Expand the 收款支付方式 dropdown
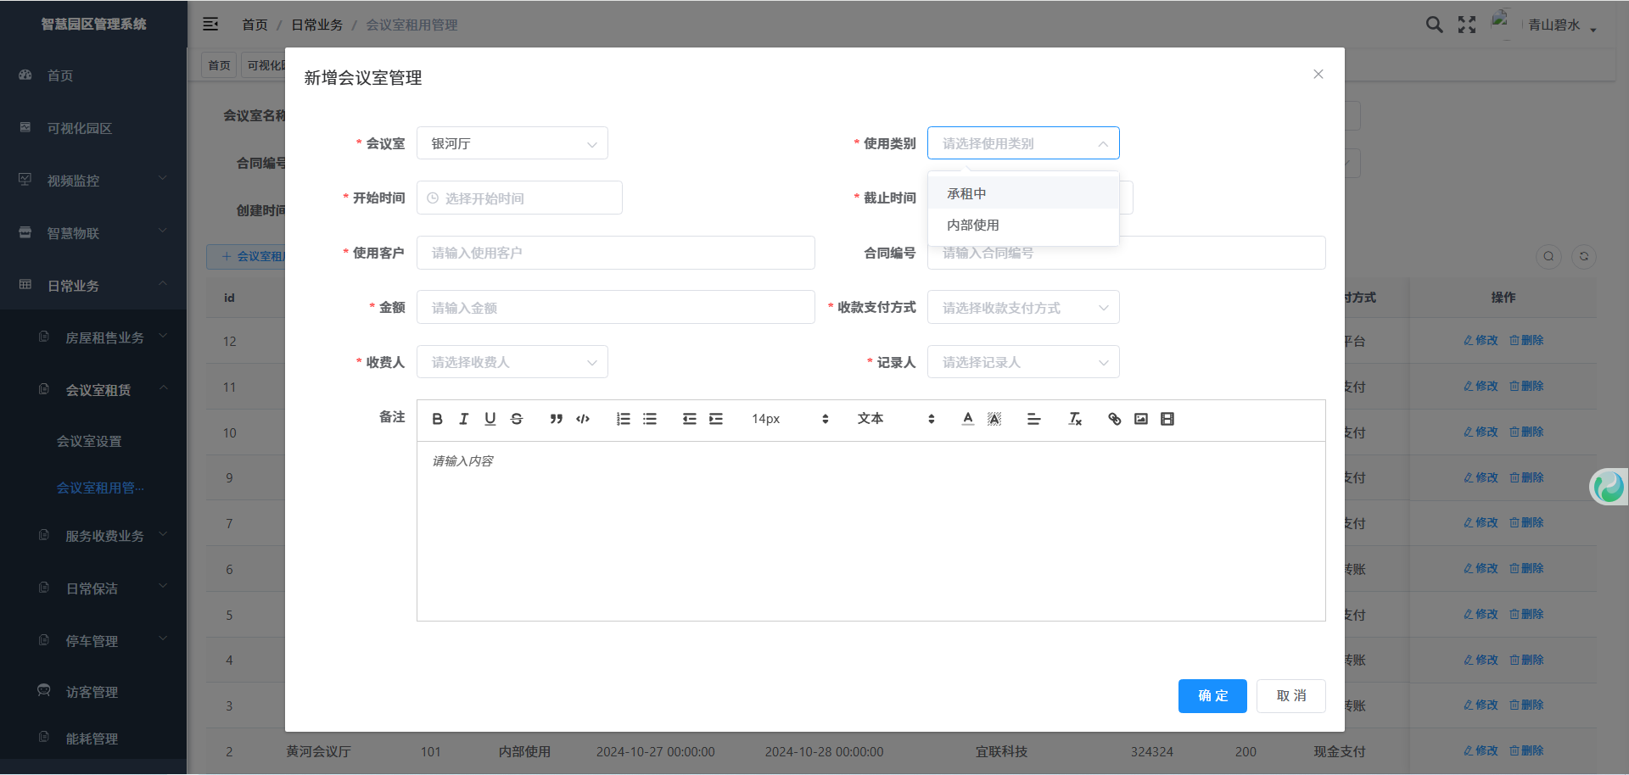The width and height of the screenshot is (1629, 775). [x=1022, y=308]
